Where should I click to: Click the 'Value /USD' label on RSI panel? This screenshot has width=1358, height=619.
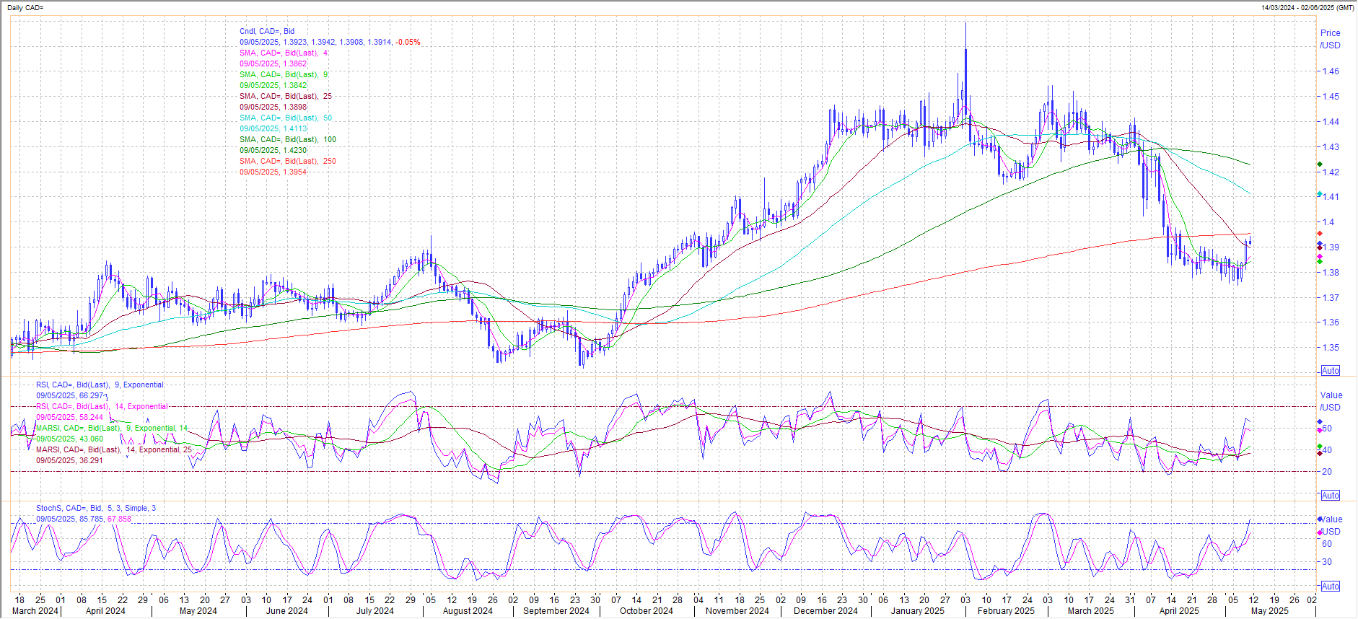1331,401
